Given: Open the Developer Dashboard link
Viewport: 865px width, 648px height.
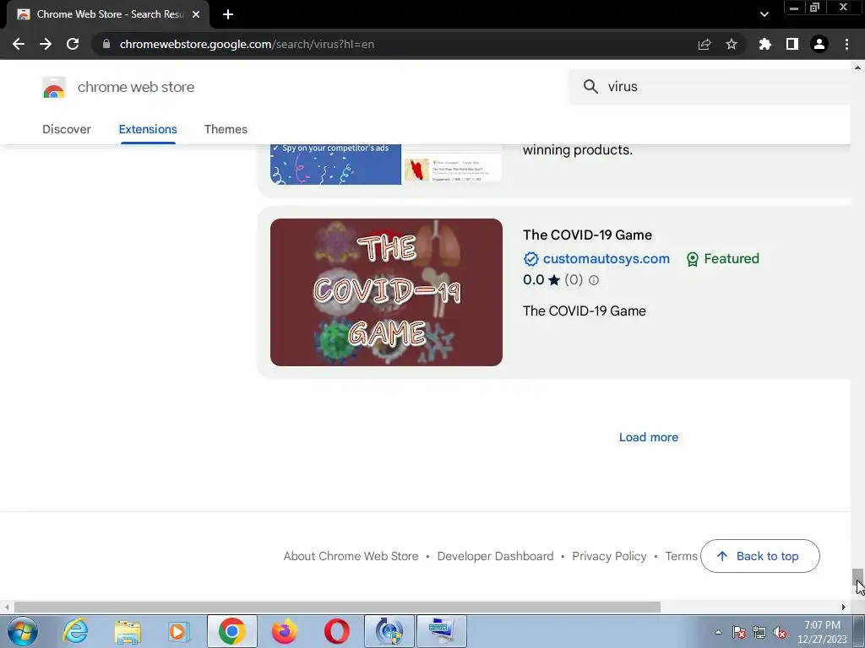Looking at the screenshot, I should [x=495, y=556].
